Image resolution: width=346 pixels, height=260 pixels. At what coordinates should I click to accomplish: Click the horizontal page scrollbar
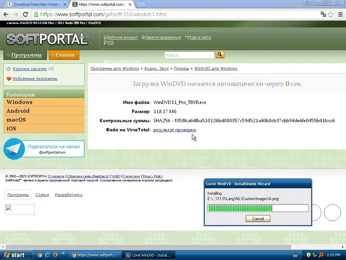(x=148, y=247)
